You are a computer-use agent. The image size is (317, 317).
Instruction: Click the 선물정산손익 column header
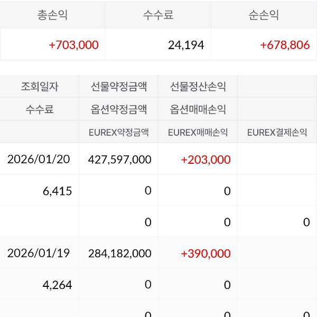[x=198, y=86]
